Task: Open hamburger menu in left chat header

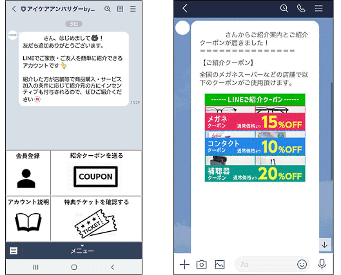Action: tap(133, 9)
